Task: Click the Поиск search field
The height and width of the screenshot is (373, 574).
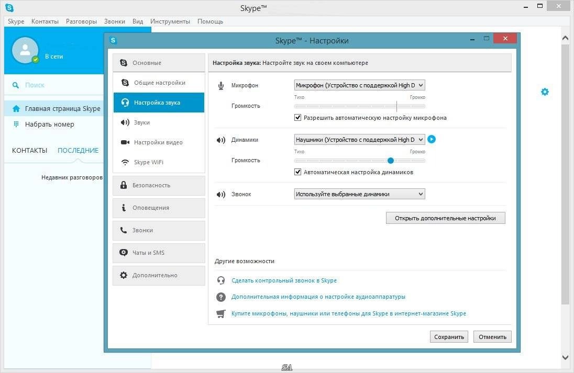Action: tap(55, 85)
